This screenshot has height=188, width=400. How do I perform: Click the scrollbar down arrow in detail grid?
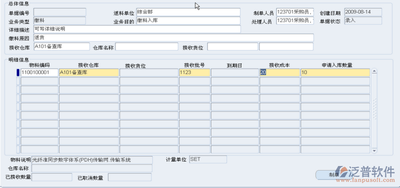point(374,151)
